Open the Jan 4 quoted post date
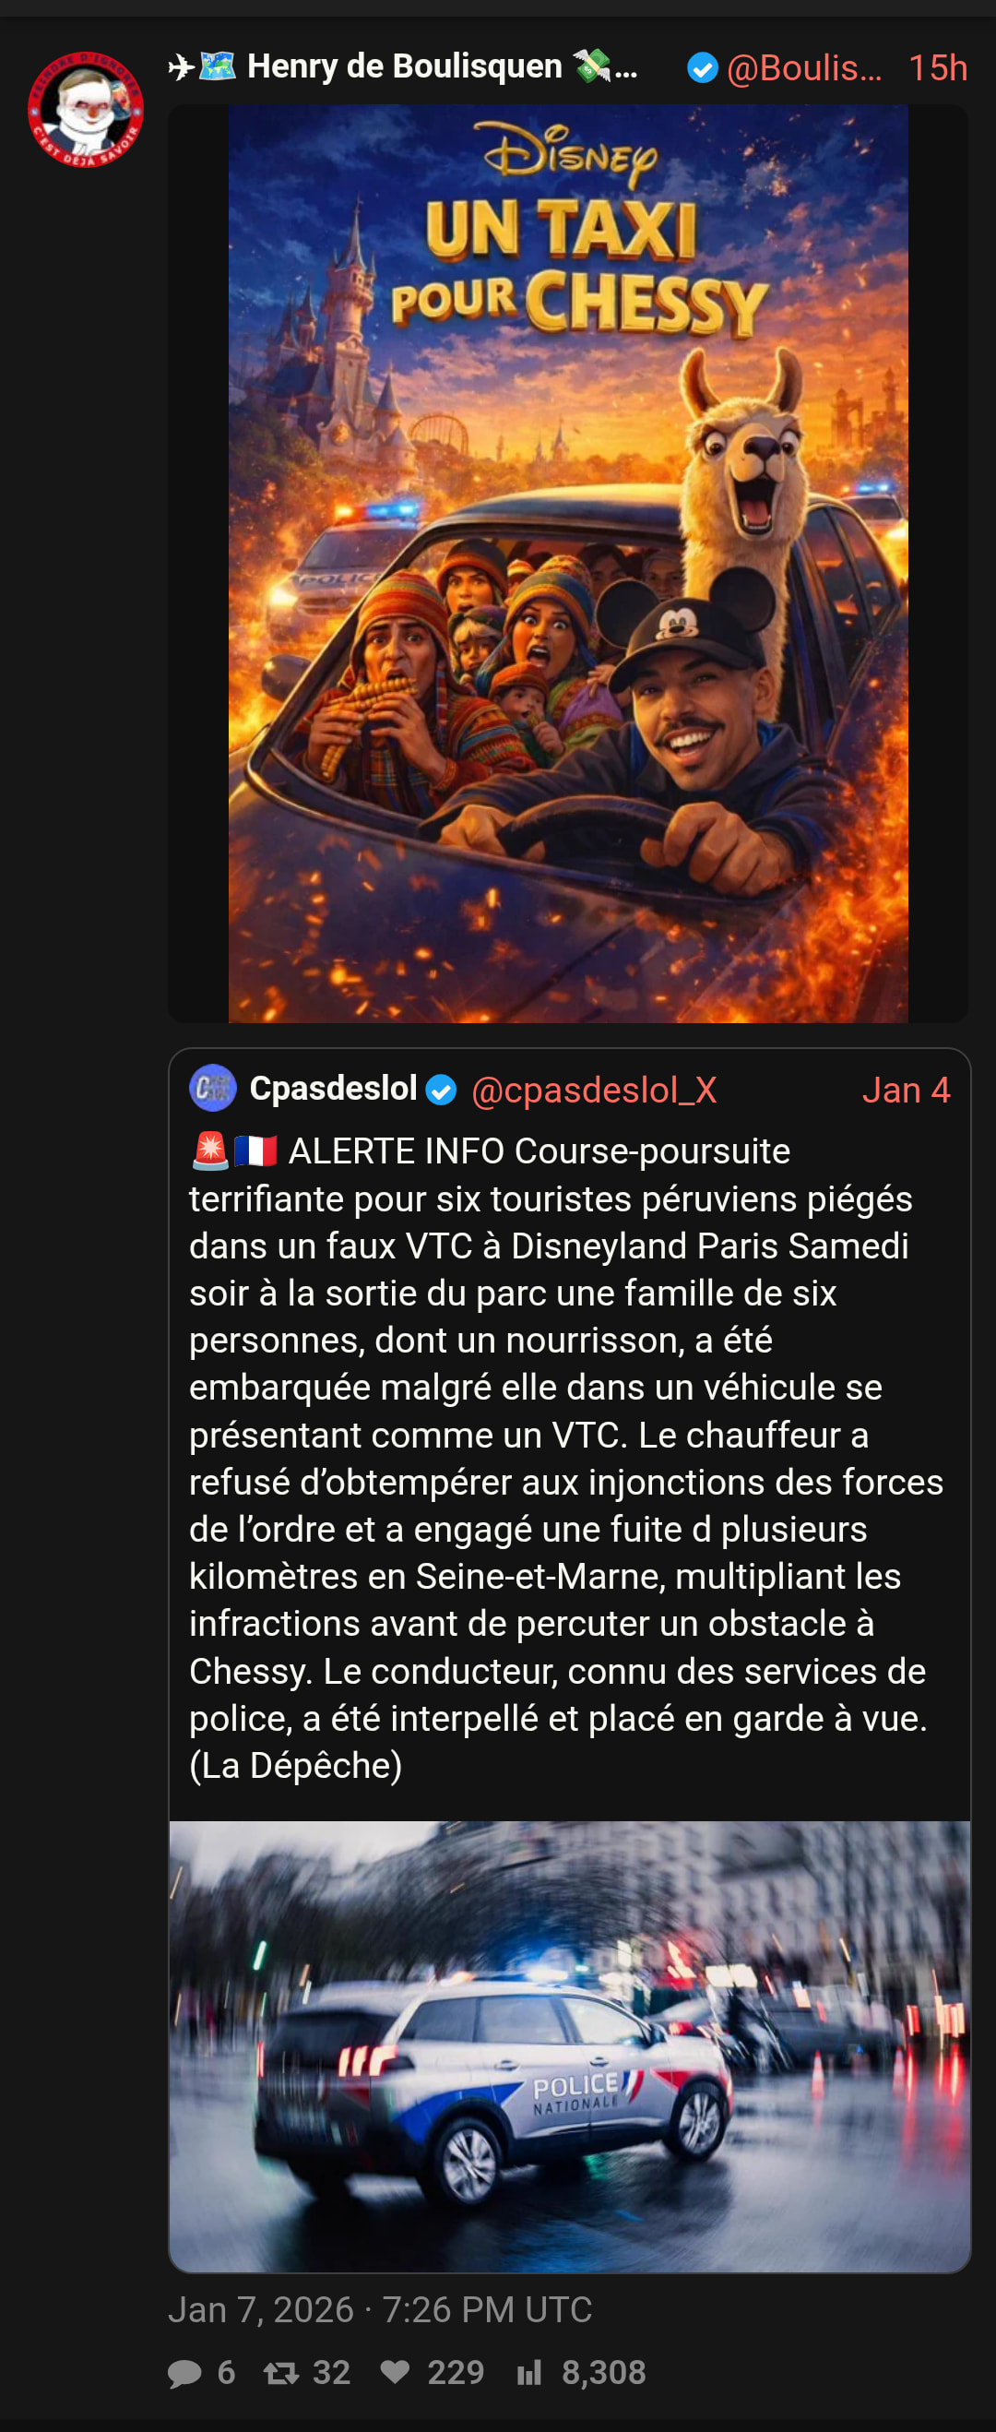Image resolution: width=996 pixels, height=2432 pixels. [x=906, y=1091]
